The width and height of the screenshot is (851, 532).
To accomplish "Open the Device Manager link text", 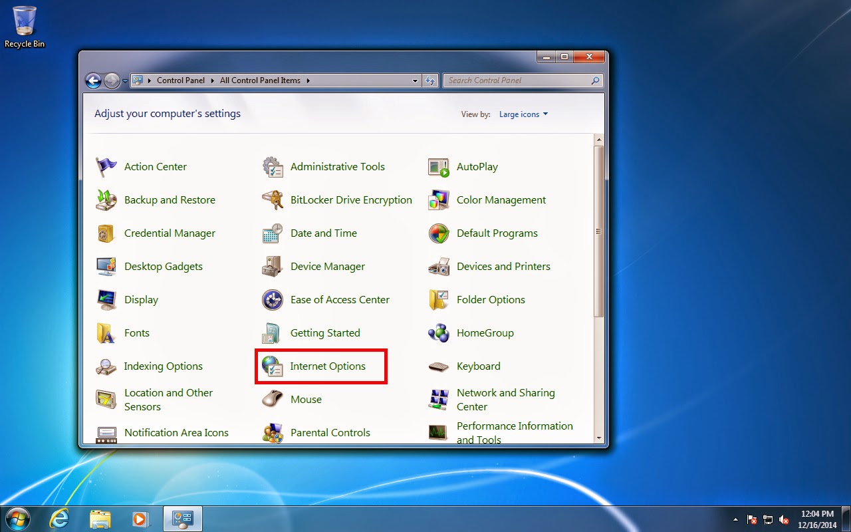I will [x=328, y=267].
